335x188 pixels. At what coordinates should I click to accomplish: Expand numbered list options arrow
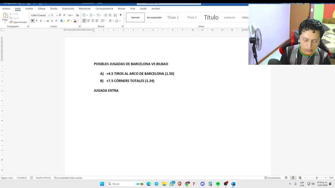(94, 15)
